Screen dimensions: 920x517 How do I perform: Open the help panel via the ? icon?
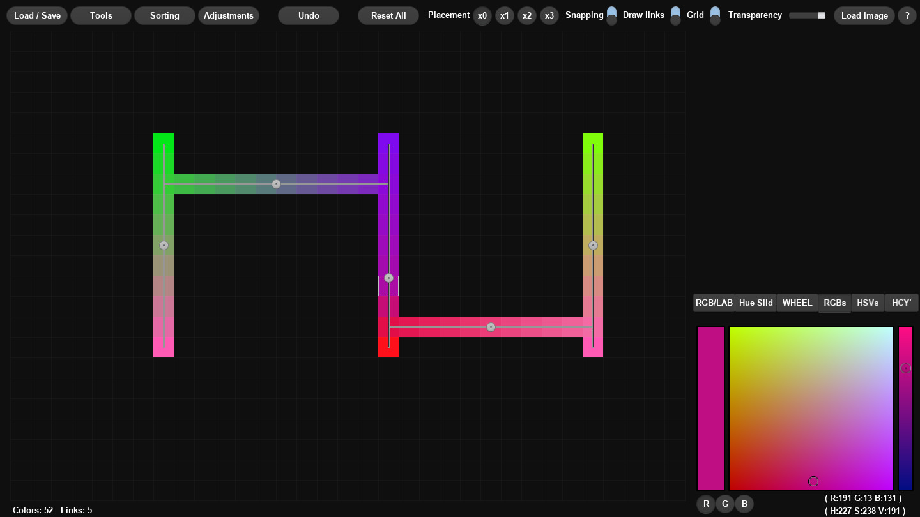[x=907, y=15]
